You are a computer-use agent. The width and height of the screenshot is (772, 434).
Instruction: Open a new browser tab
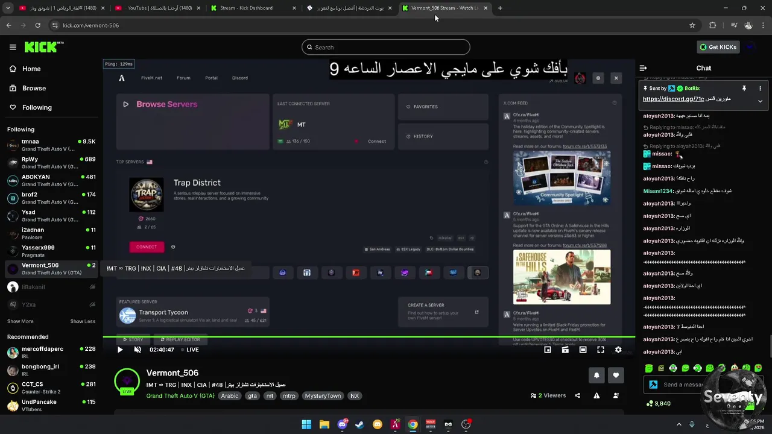[x=500, y=8]
